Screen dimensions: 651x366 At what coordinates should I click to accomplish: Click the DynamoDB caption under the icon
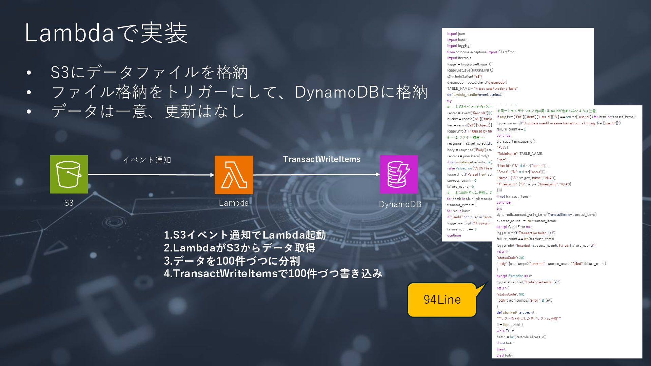tap(400, 204)
